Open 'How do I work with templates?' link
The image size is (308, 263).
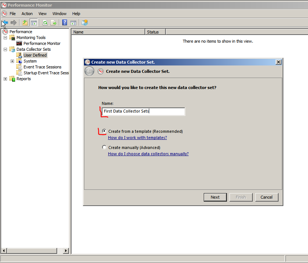pyautogui.click(x=137, y=138)
